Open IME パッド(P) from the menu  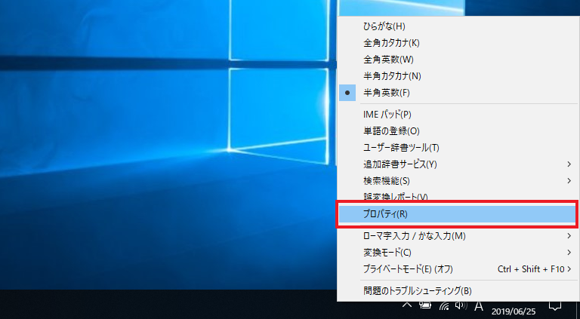pos(387,114)
